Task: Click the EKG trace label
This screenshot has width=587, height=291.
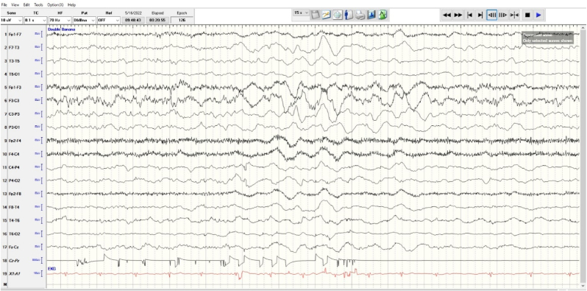Action: (51, 269)
